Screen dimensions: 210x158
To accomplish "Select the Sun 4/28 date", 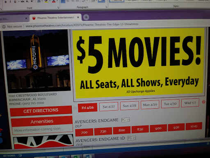I will pyautogui.click(x=130, y=106).
